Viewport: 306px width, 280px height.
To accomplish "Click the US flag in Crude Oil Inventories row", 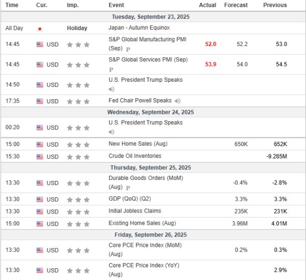I will (x=40, y=156).
